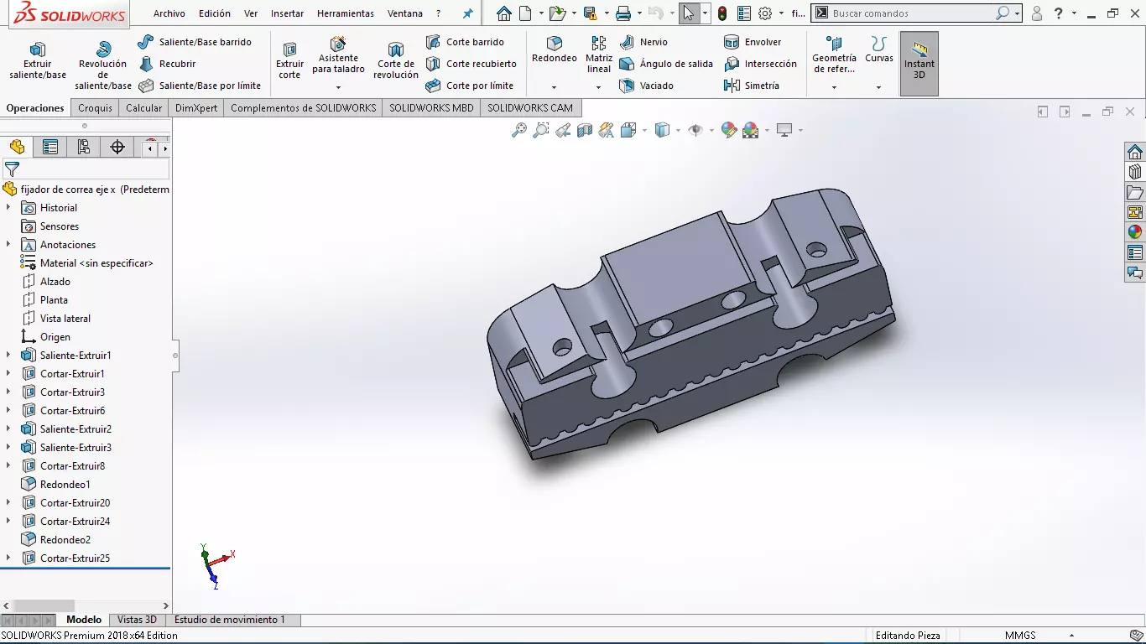1146x644 pixels.
Task: Click the previous view icon
Action: 563,130
